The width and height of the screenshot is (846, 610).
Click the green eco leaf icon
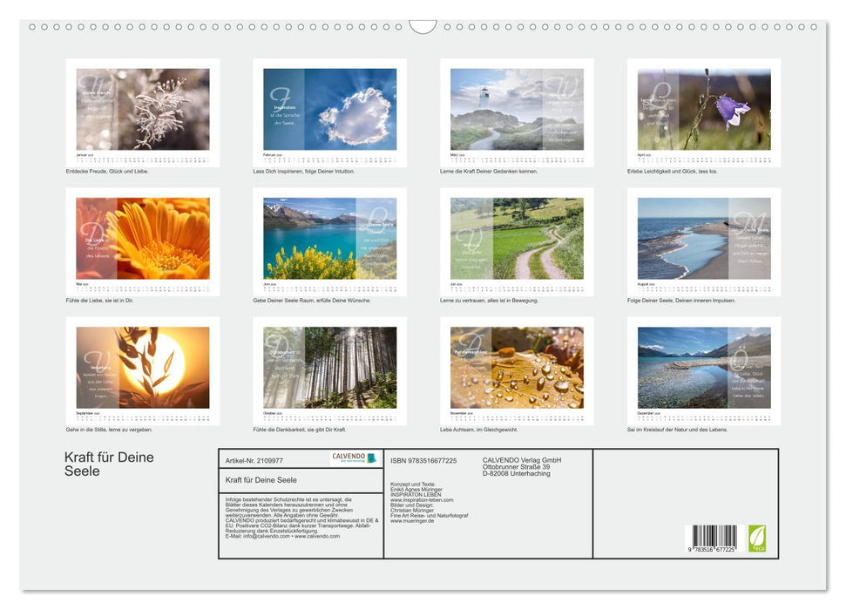(757, 538)
